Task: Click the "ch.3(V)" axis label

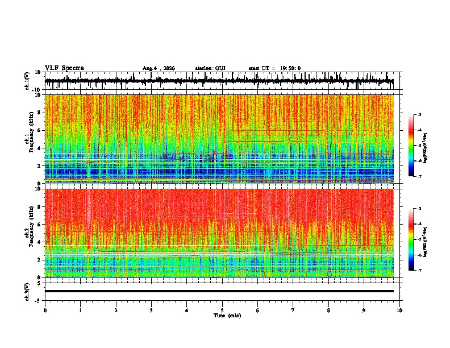Action: point(27,292)
